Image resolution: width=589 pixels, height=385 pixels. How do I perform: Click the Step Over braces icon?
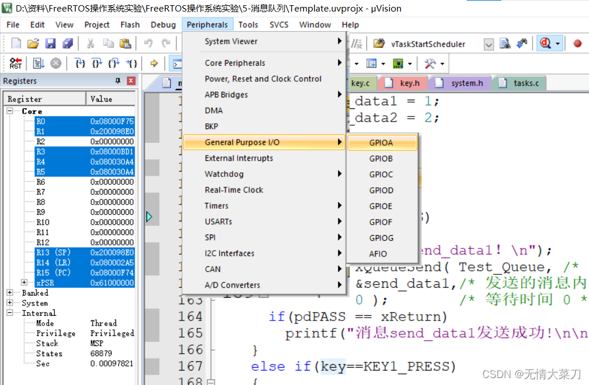[x=97, y=63]
